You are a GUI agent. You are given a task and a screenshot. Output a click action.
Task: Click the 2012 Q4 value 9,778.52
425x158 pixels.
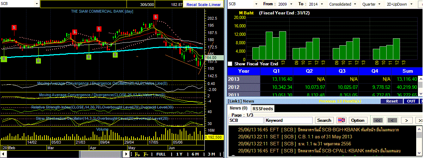382,87
